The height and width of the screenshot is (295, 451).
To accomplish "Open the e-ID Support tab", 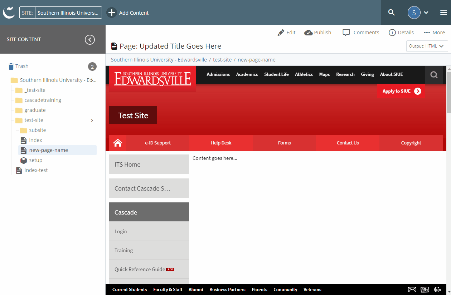I will click(x=158, y=143).
